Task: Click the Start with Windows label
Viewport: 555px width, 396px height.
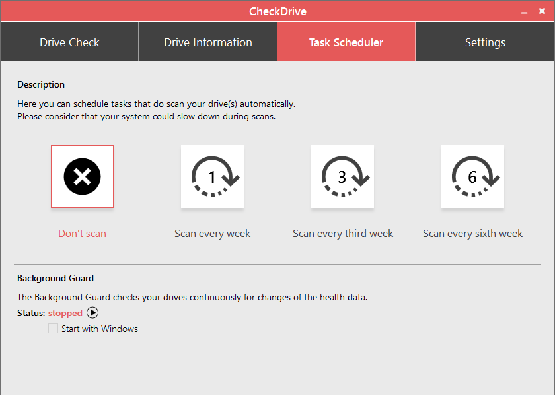Action: (100, 329)
